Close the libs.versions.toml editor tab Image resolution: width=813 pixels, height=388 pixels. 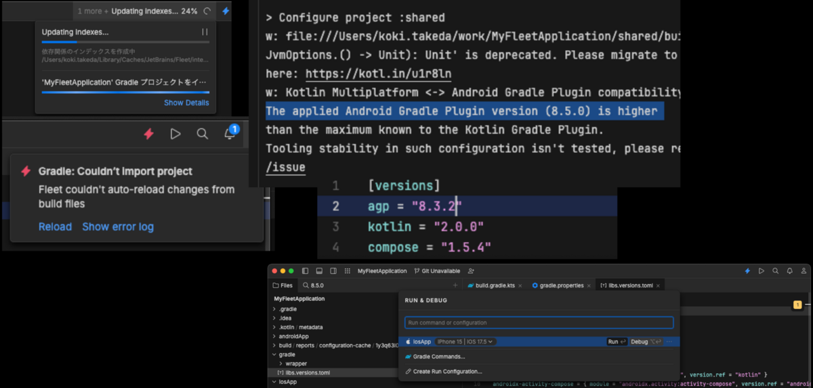click(x=657, y=286)
